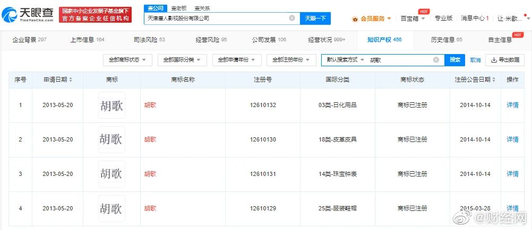
Task: Clear the 胡歌 trademark search field
Action: [436, 60]
